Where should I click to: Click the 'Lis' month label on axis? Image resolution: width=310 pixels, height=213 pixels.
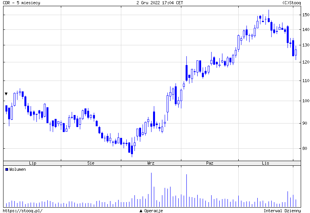click(265, 163)
